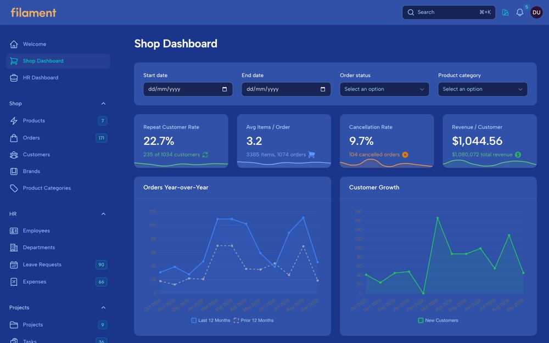Click the End date input

click(x=286, y=89)
